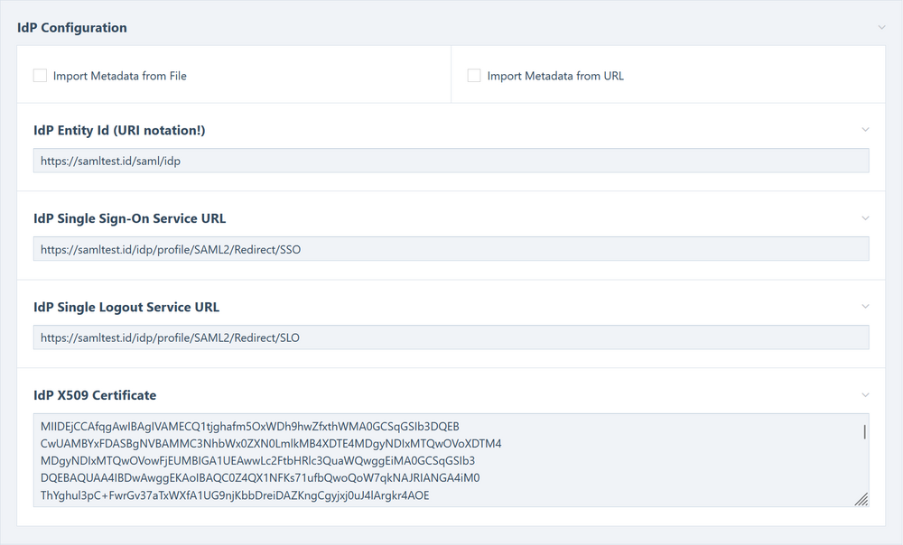This screenshot has width=903, height=545.
Task: Click the IdP X509 Certificate heading
Action: point(94,394)
